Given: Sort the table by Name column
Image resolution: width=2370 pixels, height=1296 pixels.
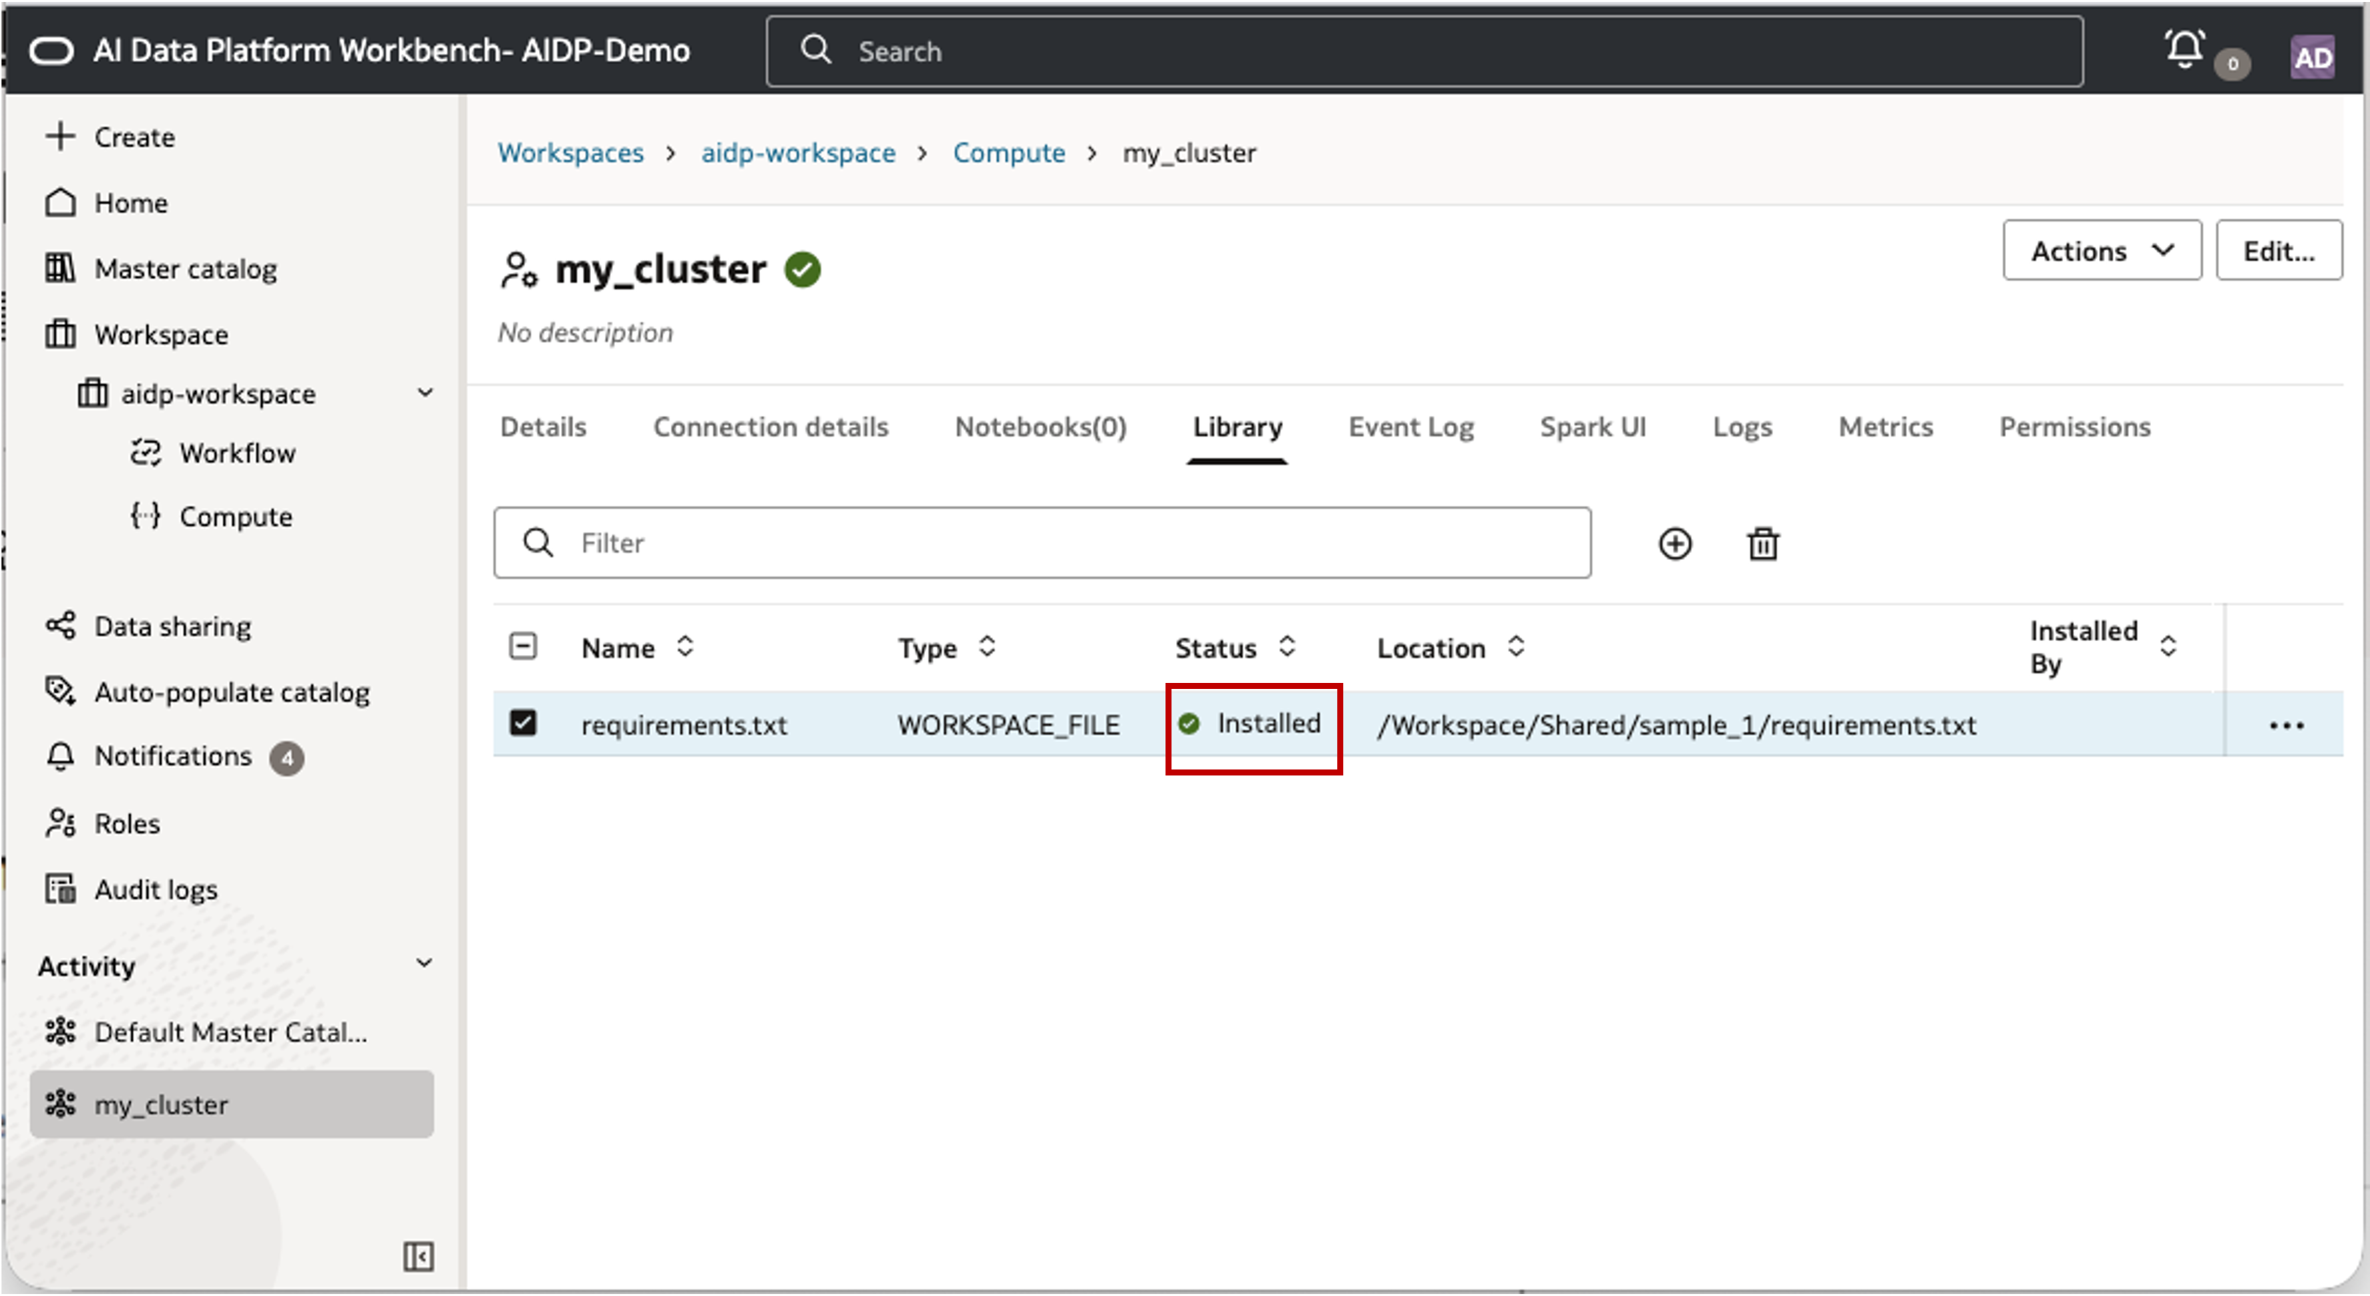Looking at the screenshot, I should tap(684, 646).
